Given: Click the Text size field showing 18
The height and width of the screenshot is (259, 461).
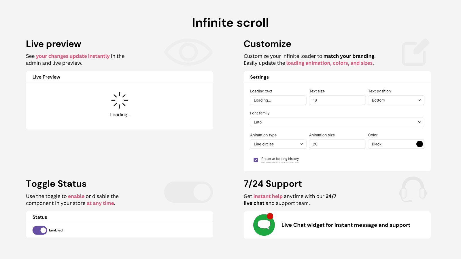Looking at the screenshot, I should [337, 100].
